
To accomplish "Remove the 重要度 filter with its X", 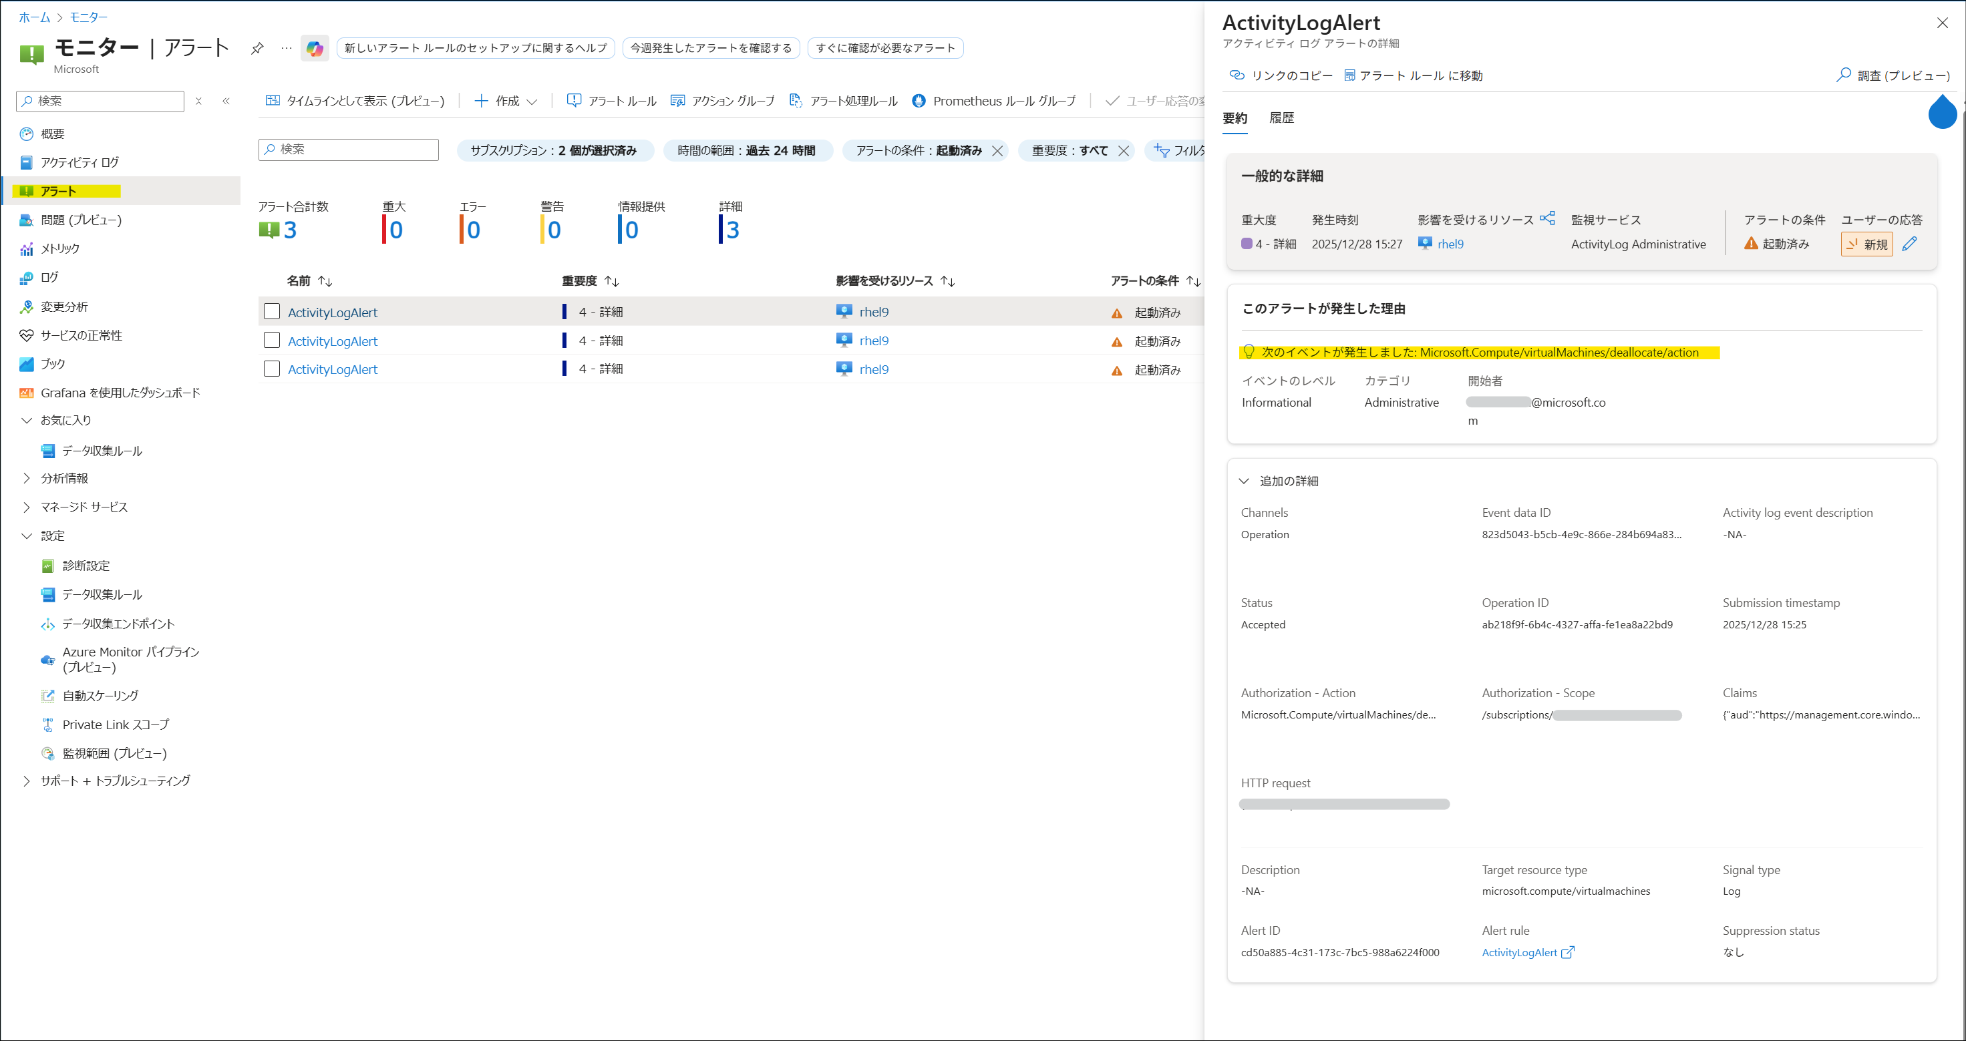I will pyautogui.click(x=1124, y=151).
